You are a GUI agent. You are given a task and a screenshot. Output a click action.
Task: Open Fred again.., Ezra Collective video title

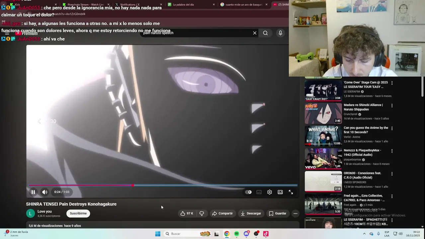pyautogui.click(x=364, y=198)
